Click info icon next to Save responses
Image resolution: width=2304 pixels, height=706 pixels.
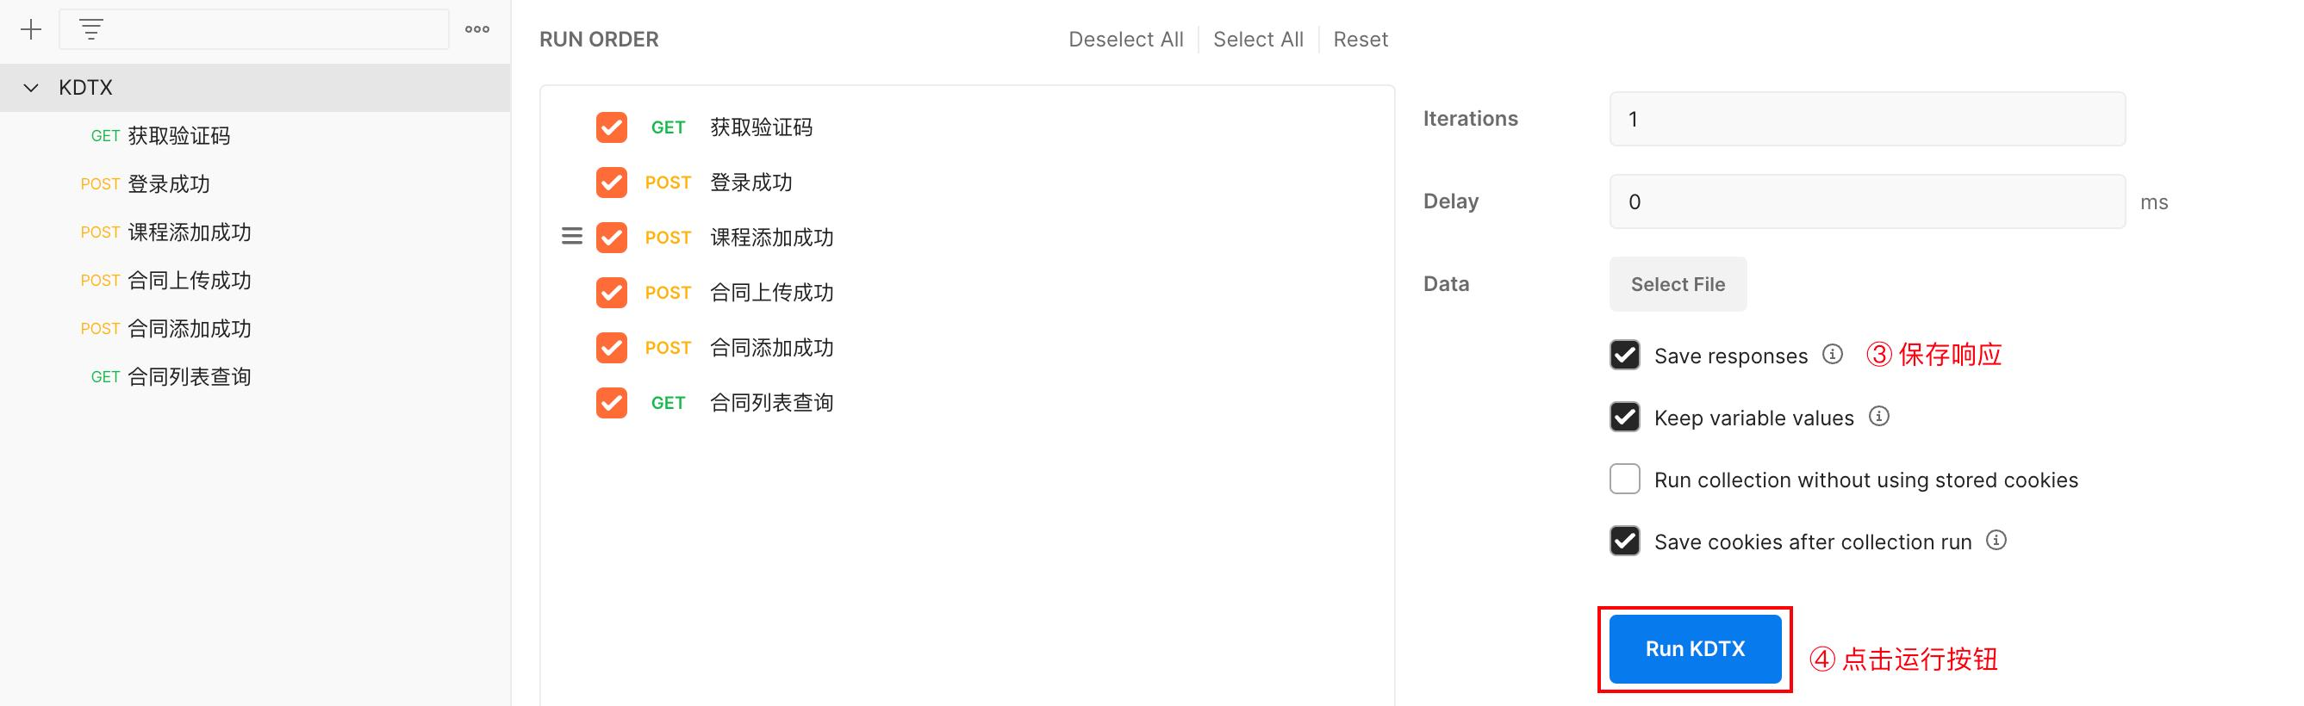(1832, 355)
